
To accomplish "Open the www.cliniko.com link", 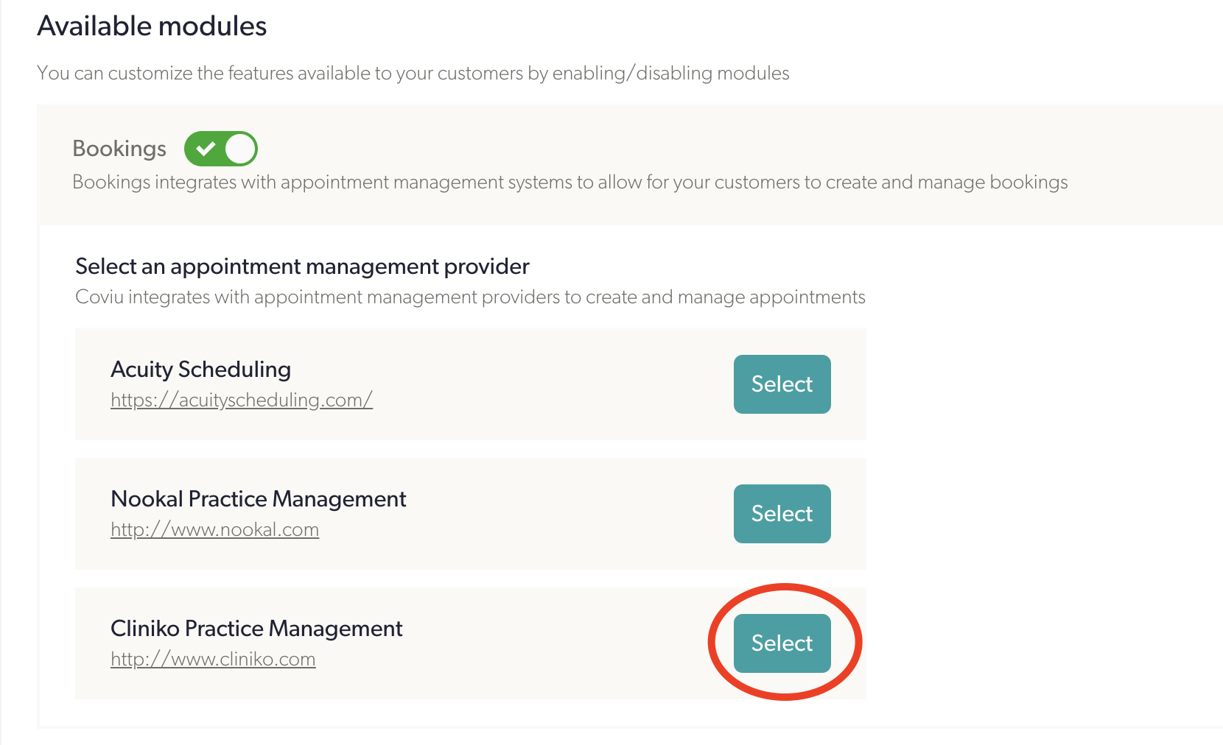I will (213, 659).
